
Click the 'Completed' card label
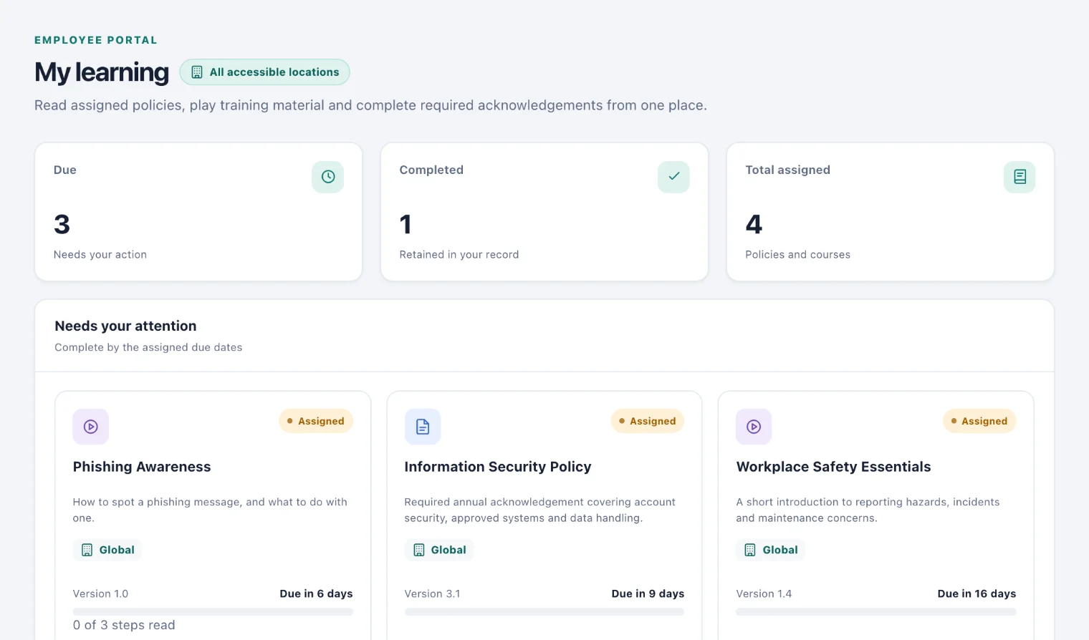pyautogui.click(x=431, y=170)
